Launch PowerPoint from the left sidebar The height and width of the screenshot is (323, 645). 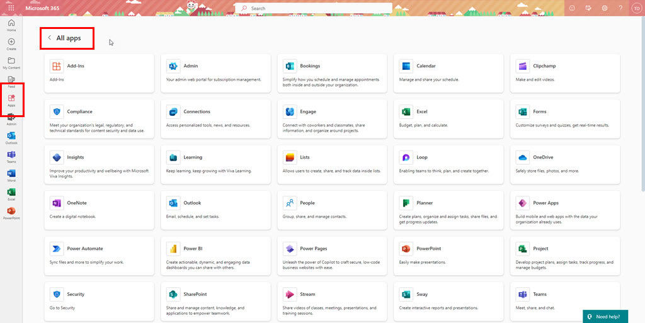[11, 213]
